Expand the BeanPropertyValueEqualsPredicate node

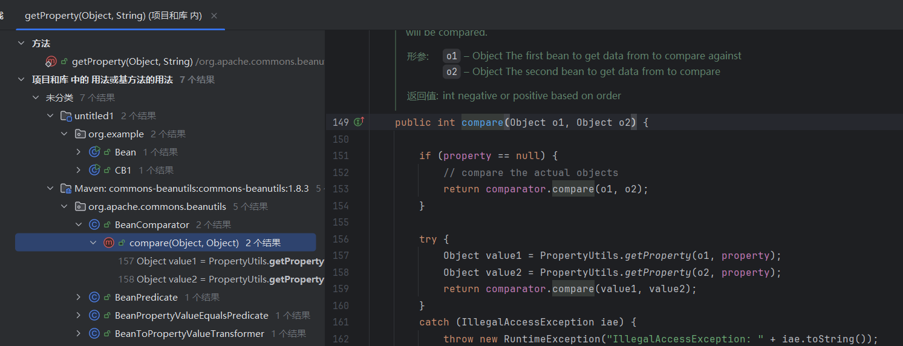(79, 316)
